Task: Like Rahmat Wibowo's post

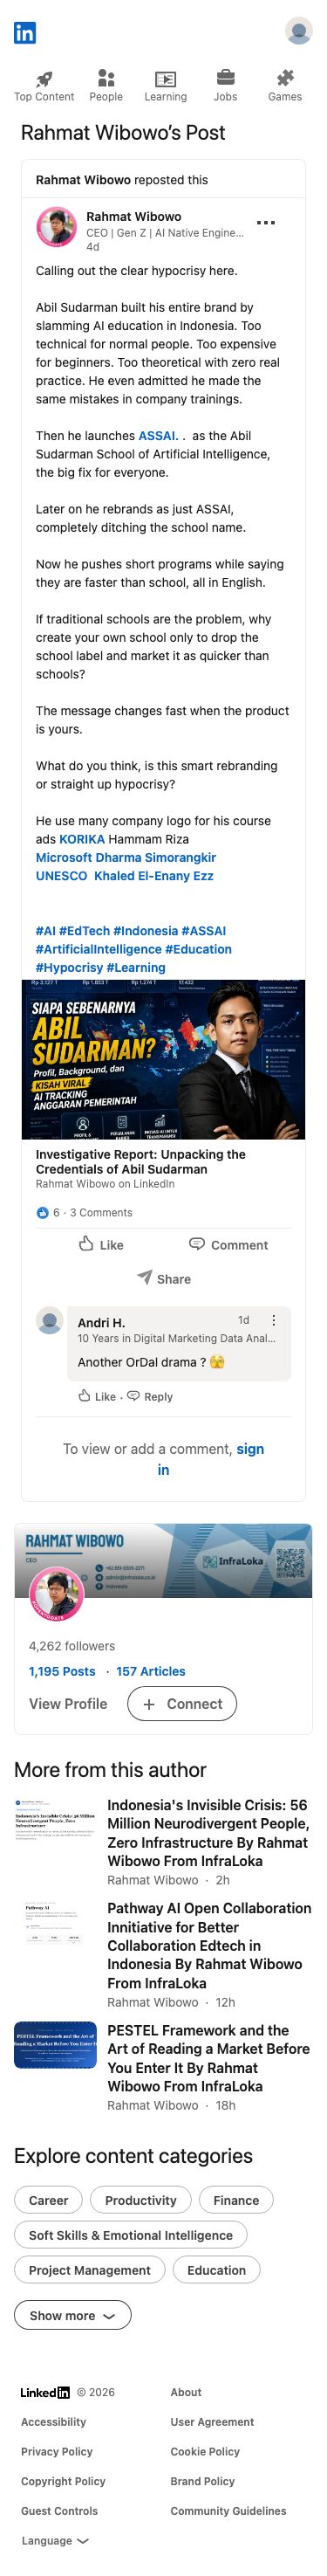Action: 101,1244
